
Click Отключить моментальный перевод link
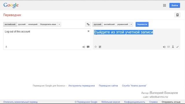coord(20,102)
